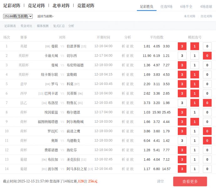The image size is (216, 188).
Task: Toggle pick 1 for match 14 波尔图
Action: (194, 169)
